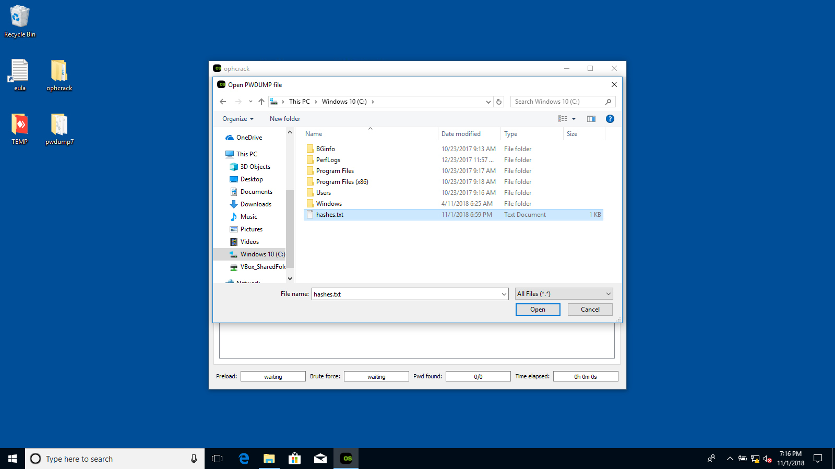Screen dimensions: 835x469
Task: Sort by Type column header
Action: click(x=532, y=134)
